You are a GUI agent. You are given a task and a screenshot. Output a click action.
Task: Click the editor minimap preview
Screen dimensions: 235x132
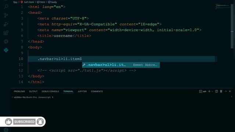[x=223, y=6]
